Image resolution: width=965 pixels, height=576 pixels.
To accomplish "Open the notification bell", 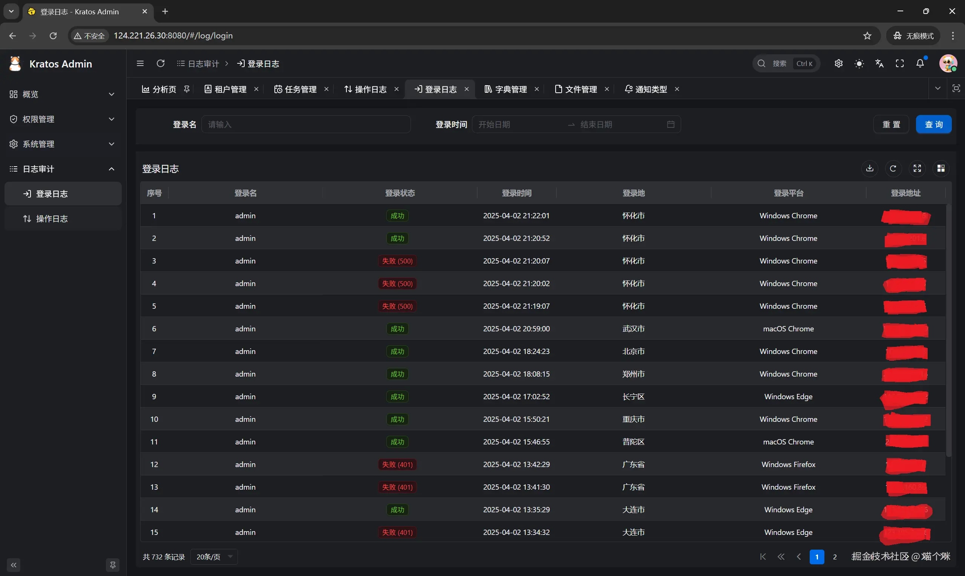I will 920,64.
